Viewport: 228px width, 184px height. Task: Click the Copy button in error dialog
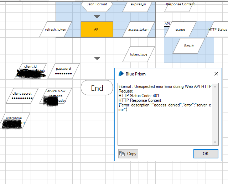pyautogui.click(x=128, y=154)
